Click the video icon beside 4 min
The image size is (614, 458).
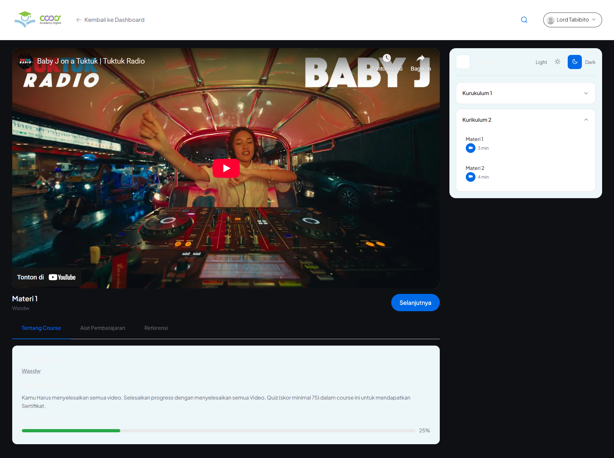(x=471, y=177)
